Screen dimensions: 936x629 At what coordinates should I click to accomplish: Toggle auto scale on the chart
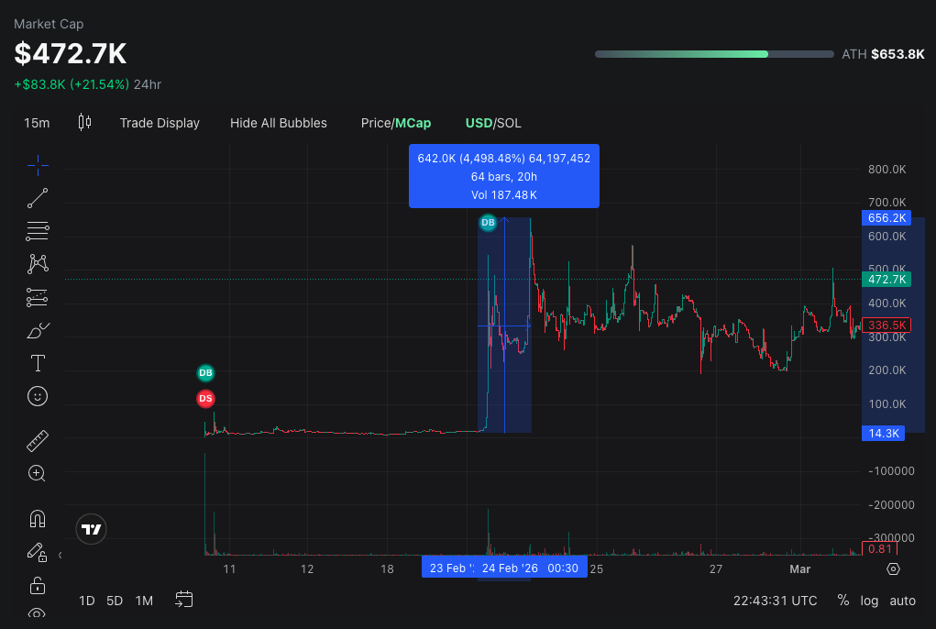click(x=902, y=601)
